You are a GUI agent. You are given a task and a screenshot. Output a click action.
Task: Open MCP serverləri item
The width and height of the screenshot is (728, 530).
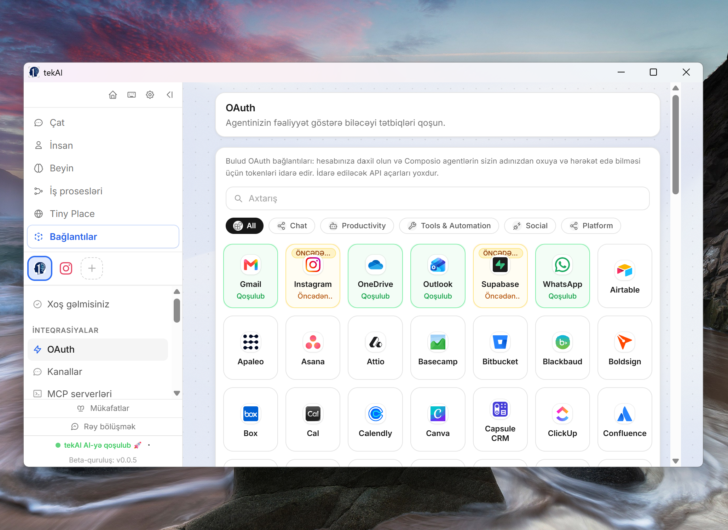(98, 394)
